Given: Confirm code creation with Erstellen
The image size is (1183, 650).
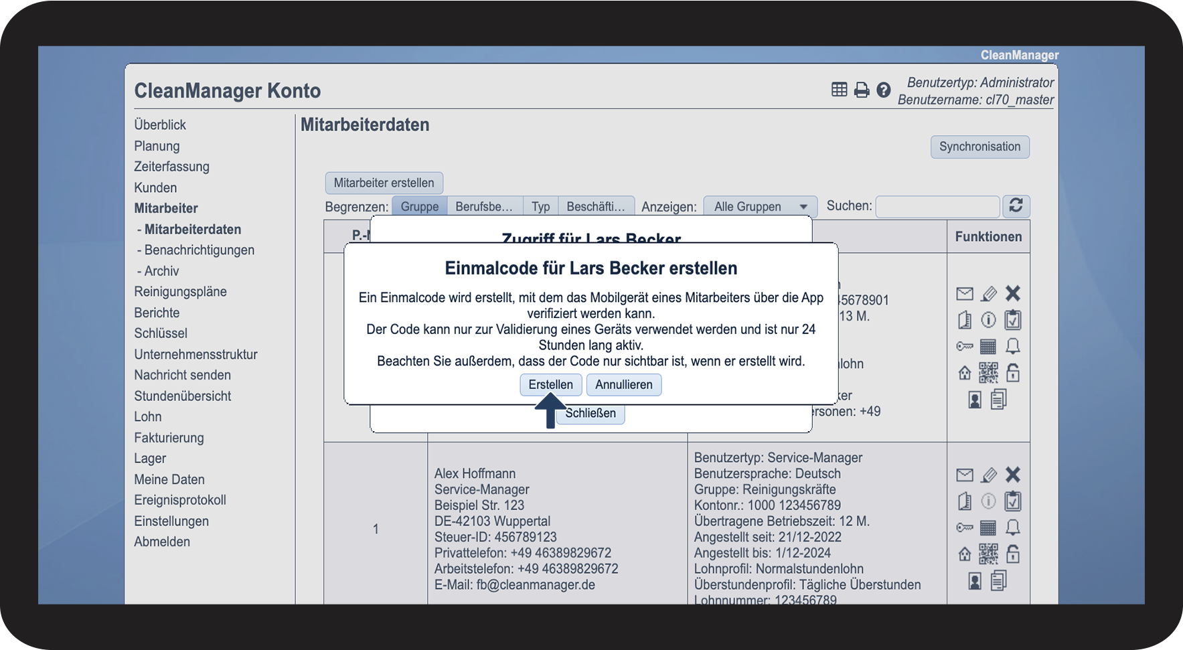Looking at the screenshot, I should click(551, 384).
